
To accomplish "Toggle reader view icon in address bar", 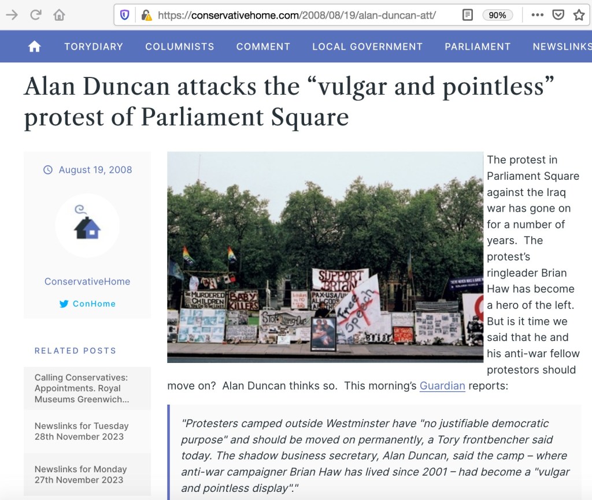I will click(467, 15).
